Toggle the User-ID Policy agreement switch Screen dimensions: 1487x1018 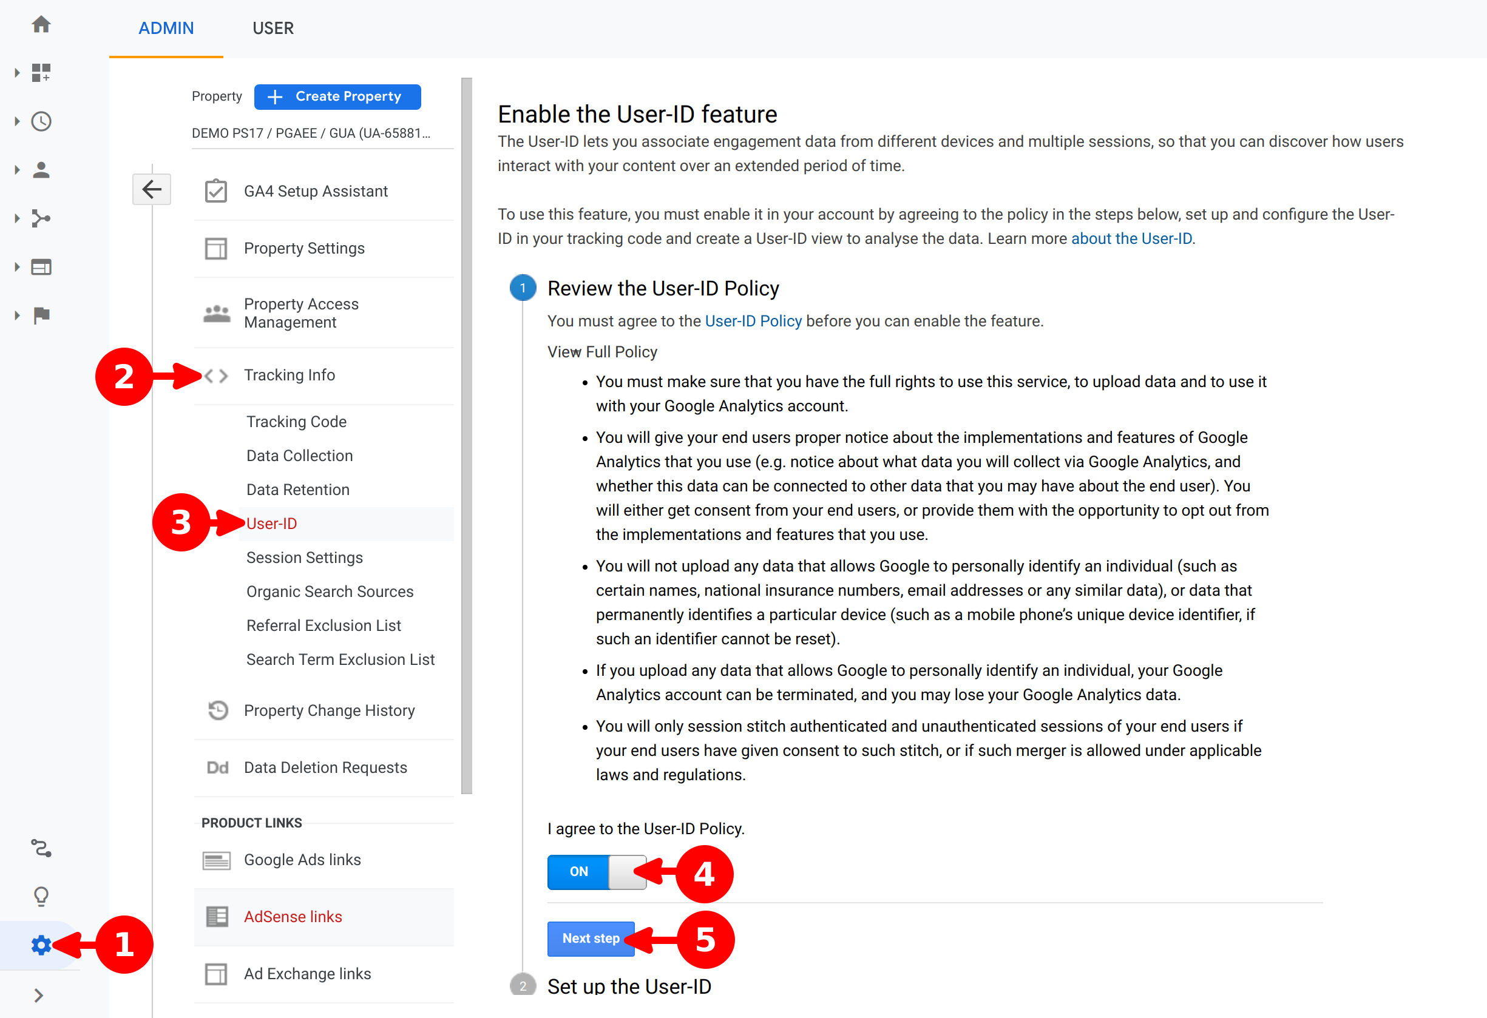point(597,872)
